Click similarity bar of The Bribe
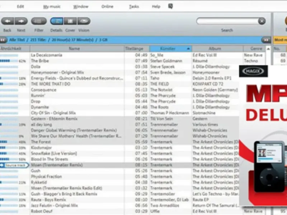Viewport: 287px width, 215px height. tap(9, 61)
